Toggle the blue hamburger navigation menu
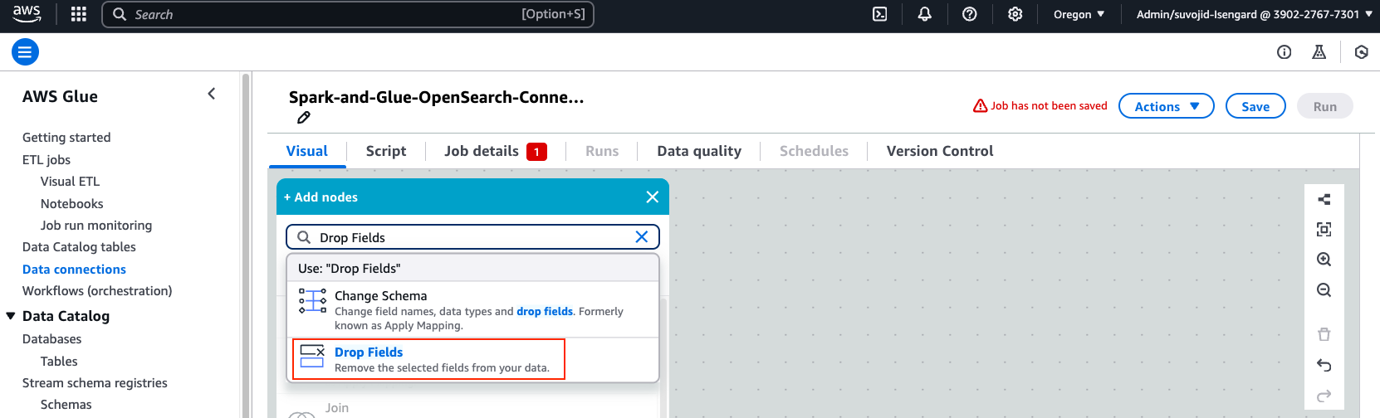 pyautogui.click(x=25, y=52)
